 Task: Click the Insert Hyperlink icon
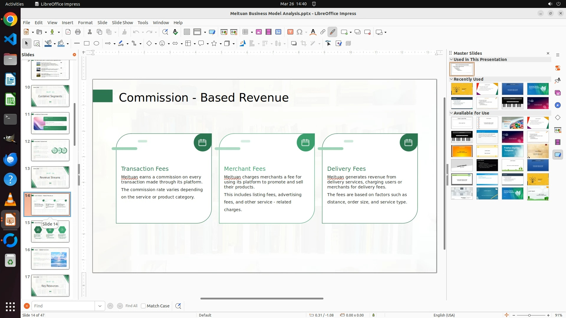tap(323, 32)
